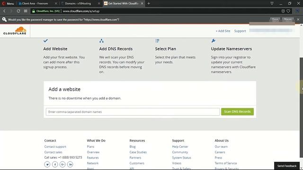Choose Never for saving password
The image size is (303, 170).
click(x=288, y=19)
